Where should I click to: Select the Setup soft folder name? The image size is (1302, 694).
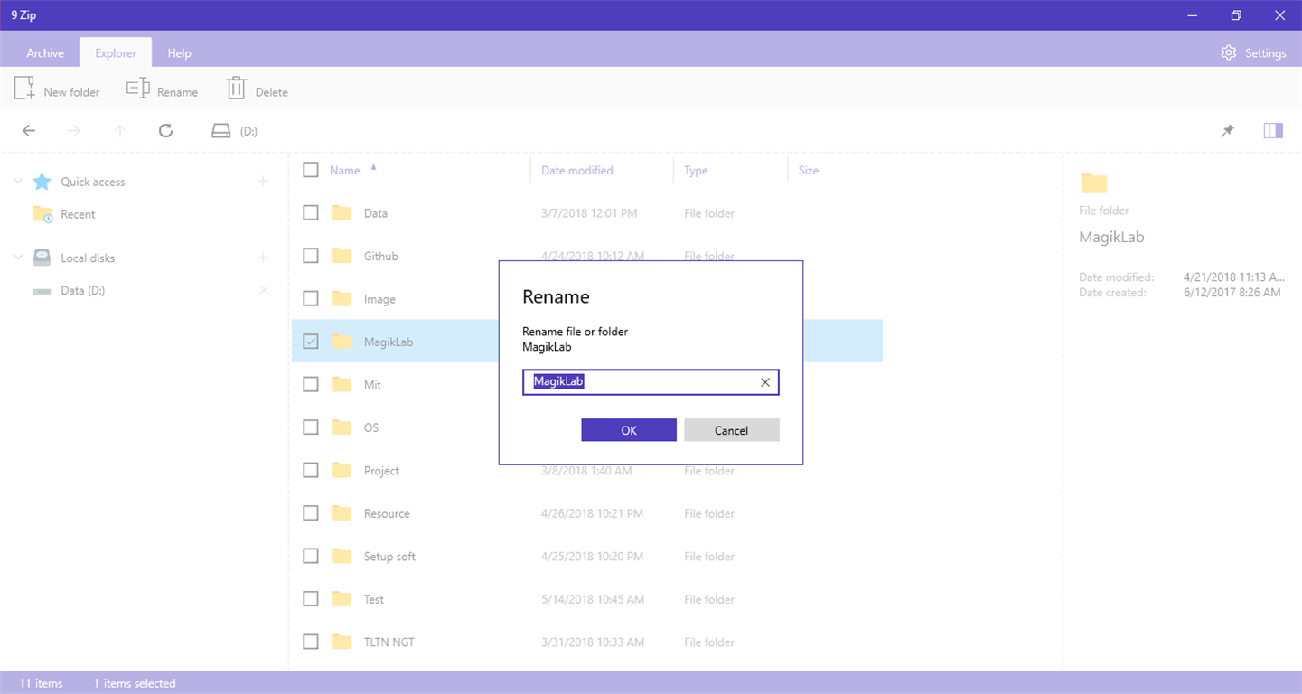point(389,557)
